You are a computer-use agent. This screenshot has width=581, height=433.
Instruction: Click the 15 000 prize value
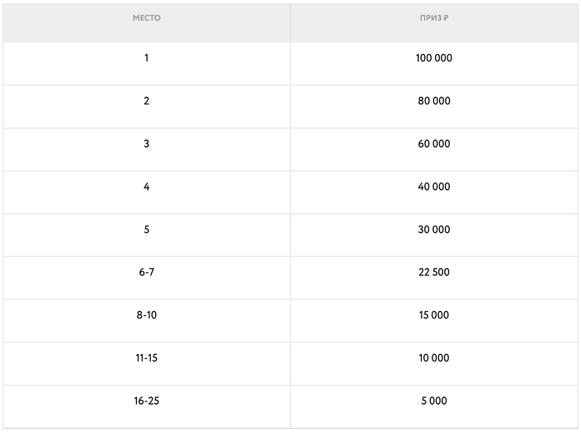tap(434, 315)
